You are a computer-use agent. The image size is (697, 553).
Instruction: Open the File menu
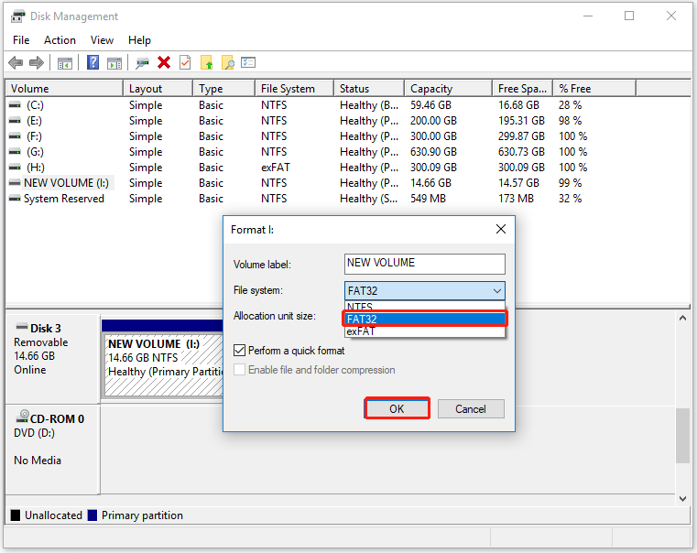21,40
